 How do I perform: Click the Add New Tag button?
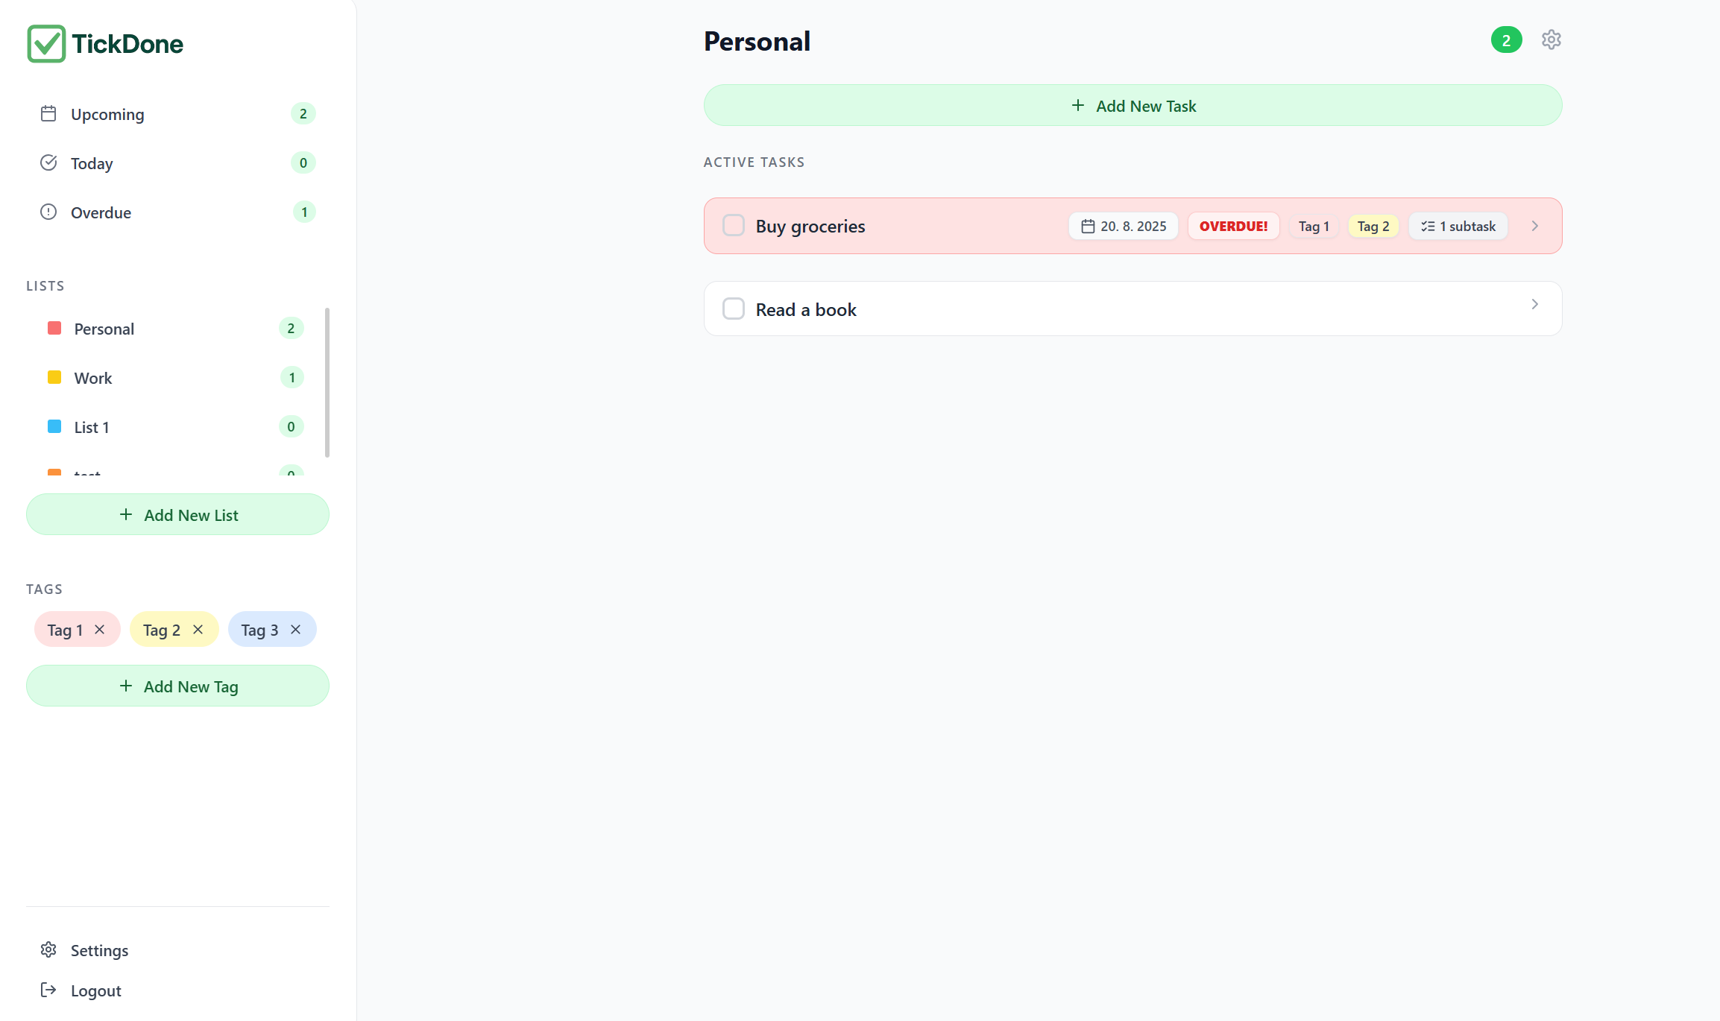tap(177, 686)
